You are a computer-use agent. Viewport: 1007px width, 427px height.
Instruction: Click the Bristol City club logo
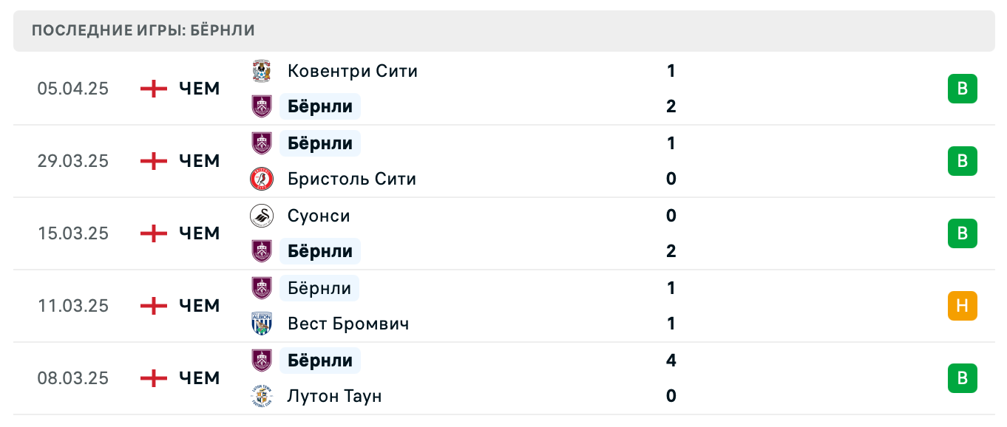pyautogui.click(x=262, y=179)
